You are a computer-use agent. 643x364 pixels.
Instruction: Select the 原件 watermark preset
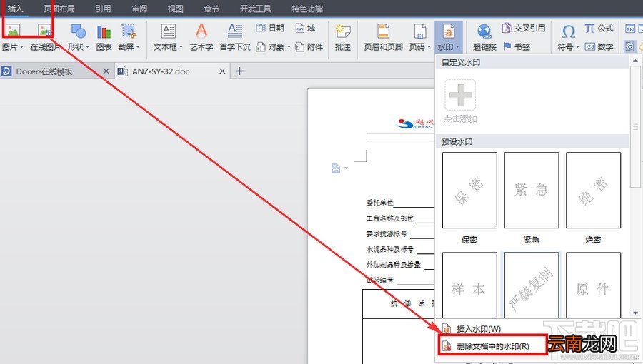pyautogui.click(x=594, y=285)
